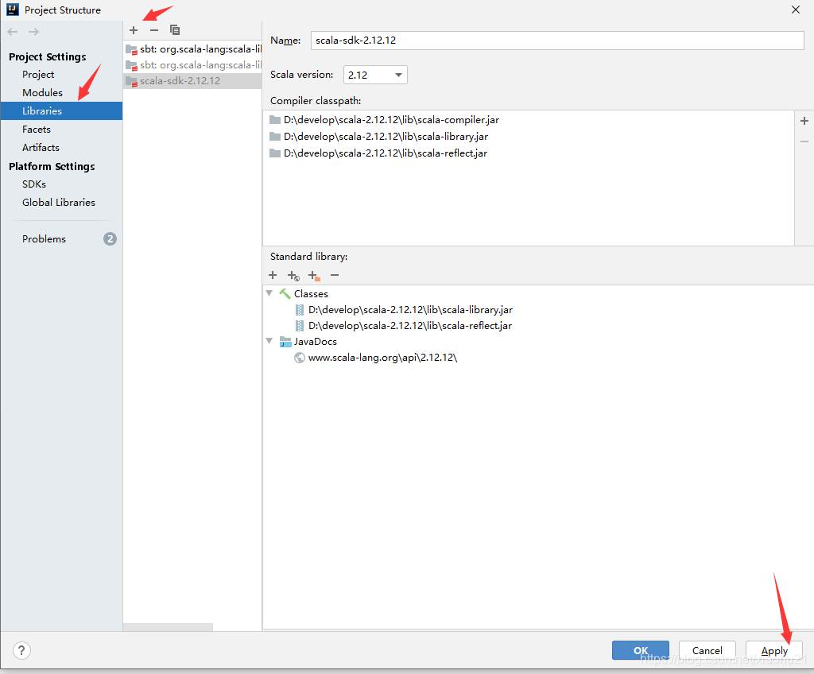Close the Project Structure dialog

click(795, 10)
